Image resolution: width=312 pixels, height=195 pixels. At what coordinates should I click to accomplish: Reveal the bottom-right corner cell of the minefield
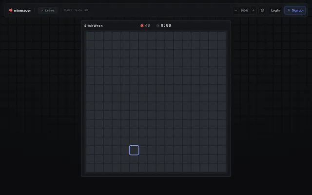222,168
